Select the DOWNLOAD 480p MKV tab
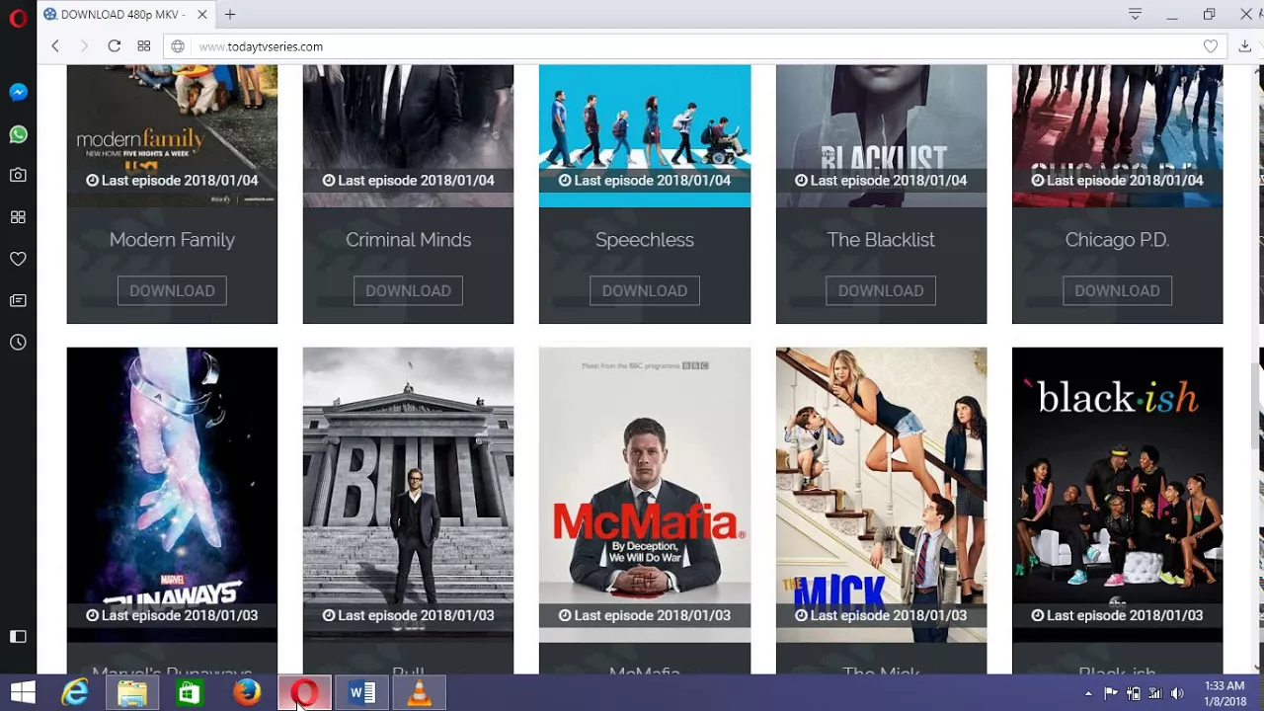Viewport: 1264px width, 711px height. (x=126, y=15)
